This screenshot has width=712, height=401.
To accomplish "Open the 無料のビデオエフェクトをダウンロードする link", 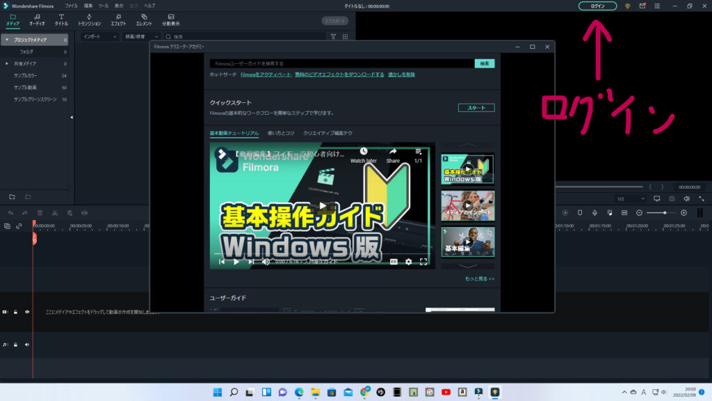I will pyautogui.click(x=339, y=74).
